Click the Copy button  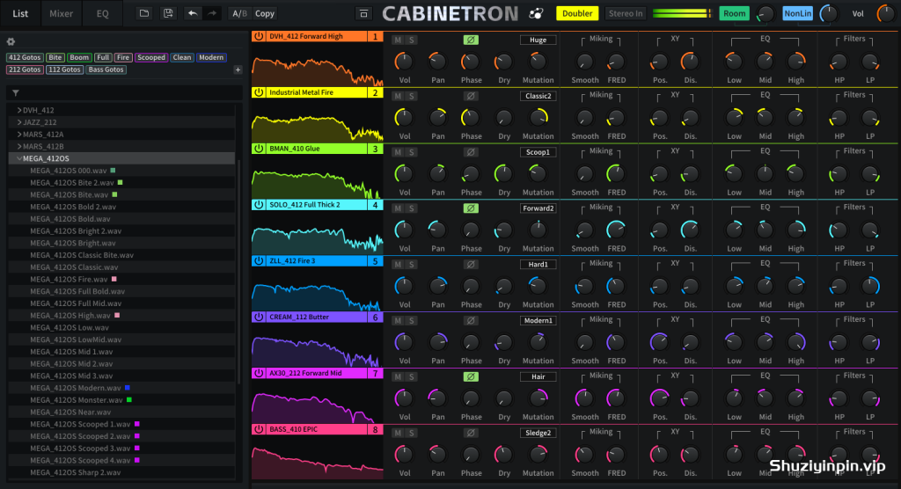(264, 13)
